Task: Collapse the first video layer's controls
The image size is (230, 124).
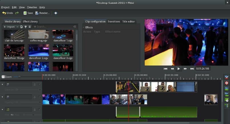Action: [3, 84]
